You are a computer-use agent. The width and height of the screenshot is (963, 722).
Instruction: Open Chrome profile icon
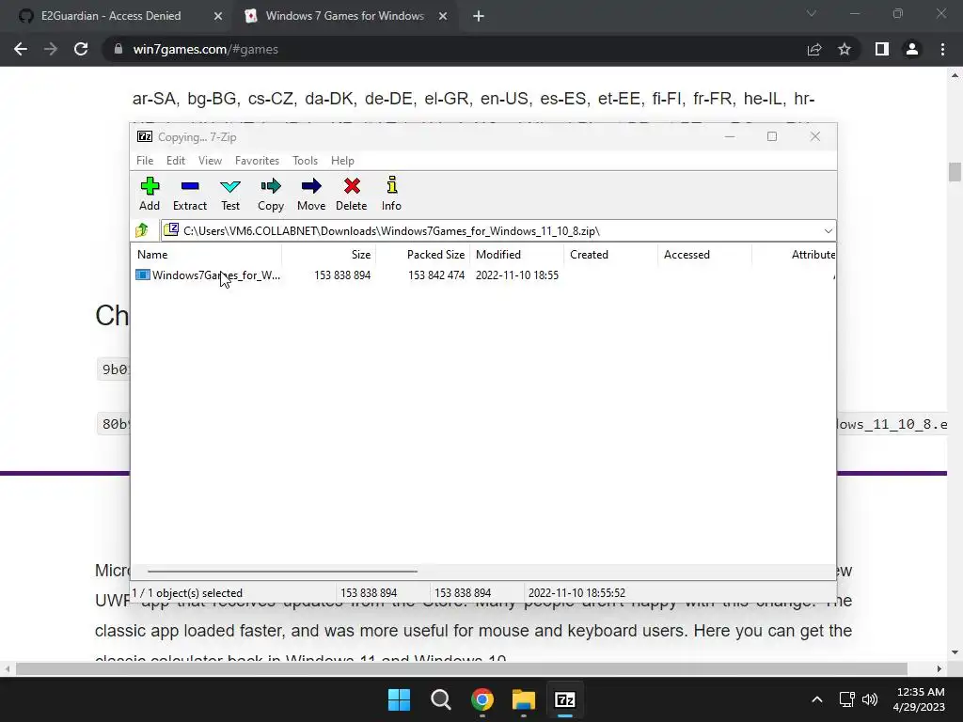(x=912, y=49)
